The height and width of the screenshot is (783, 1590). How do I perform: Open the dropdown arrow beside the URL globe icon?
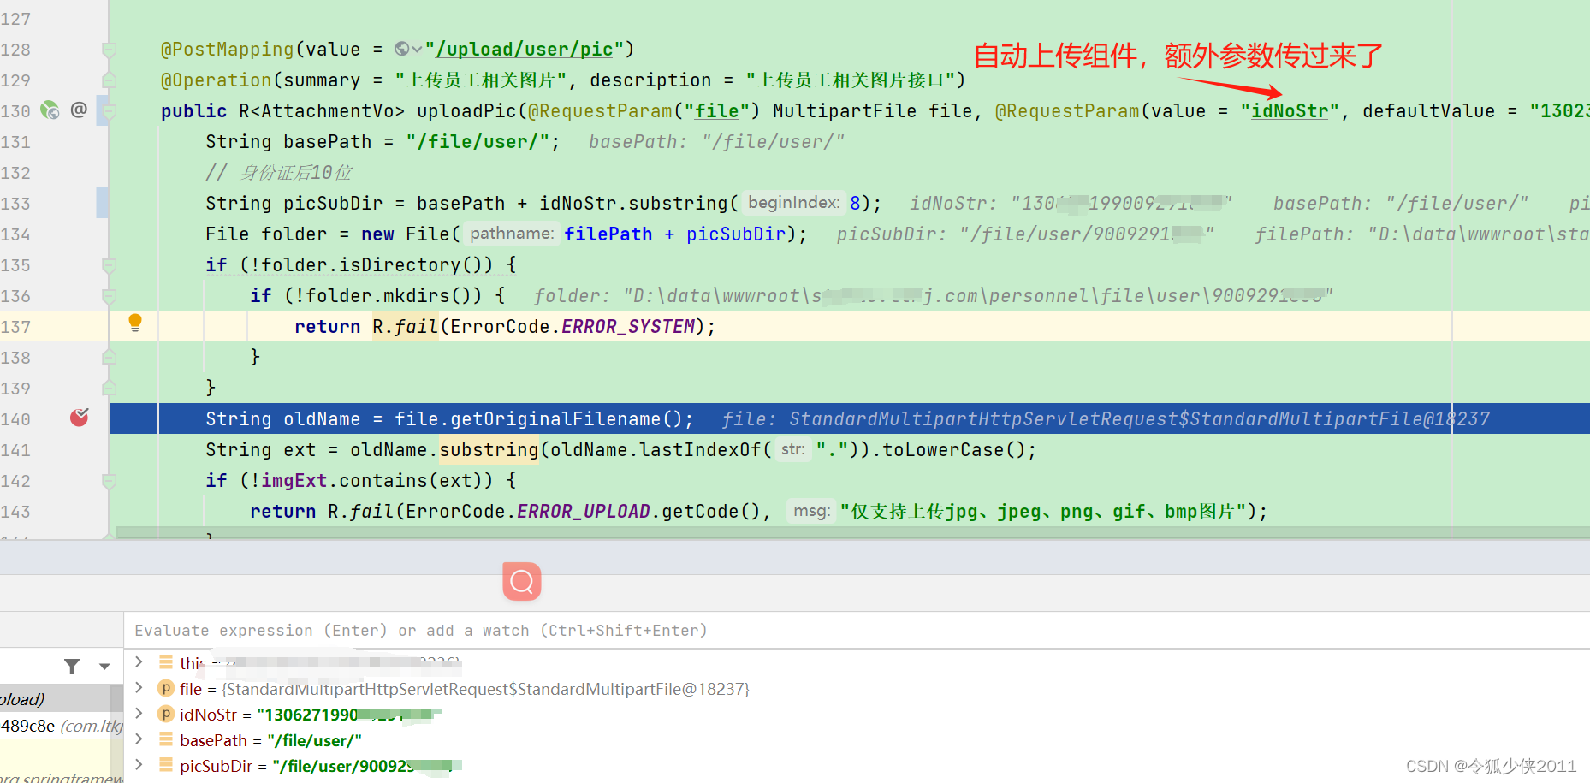click(417, 50)
